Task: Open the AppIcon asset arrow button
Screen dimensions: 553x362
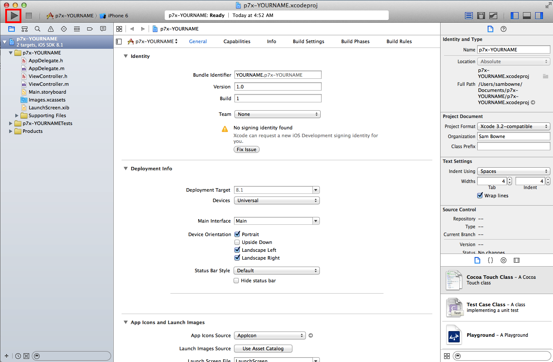Action: coord(311,335)
